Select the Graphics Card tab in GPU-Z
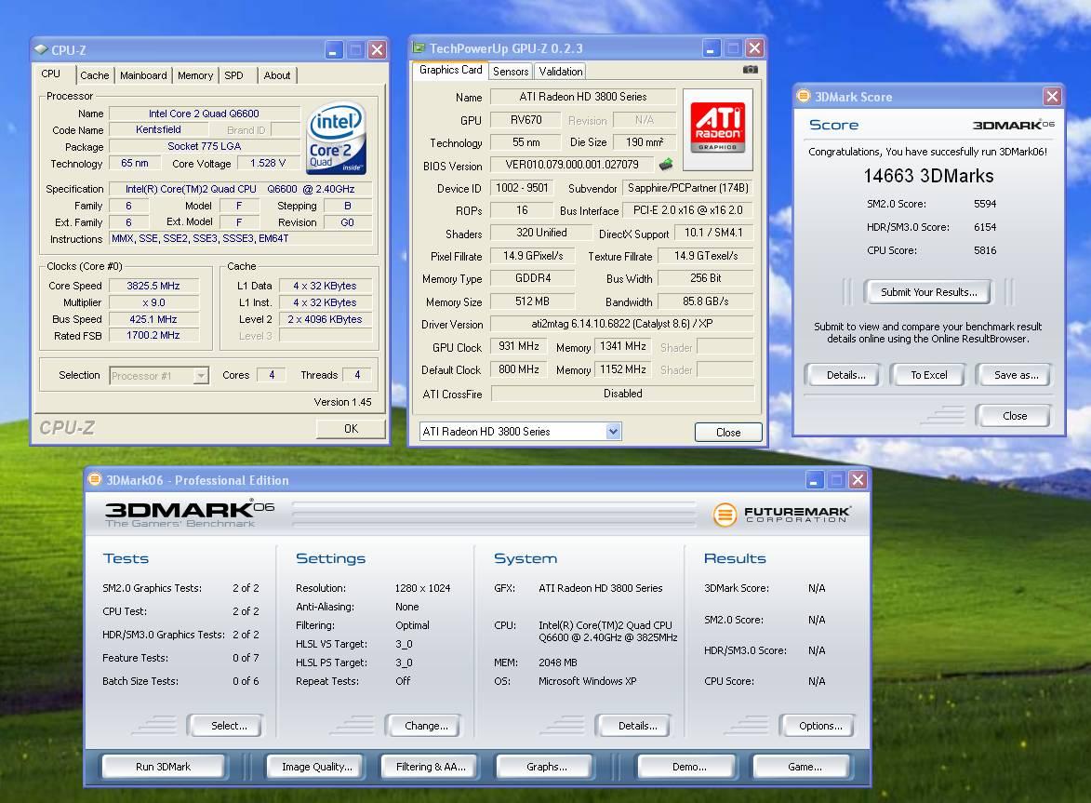 pyautogui.click(x=451, y=70)
